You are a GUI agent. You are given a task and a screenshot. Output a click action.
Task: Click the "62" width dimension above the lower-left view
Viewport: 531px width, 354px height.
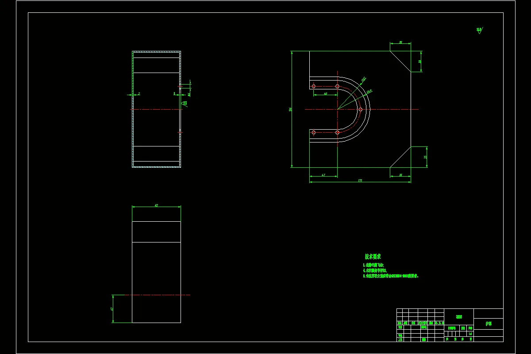(x=156, y=205)
